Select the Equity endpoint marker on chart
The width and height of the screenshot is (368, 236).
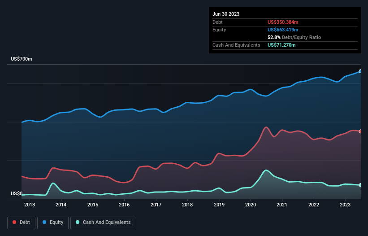pyautogui.click(x=360, y=71)
